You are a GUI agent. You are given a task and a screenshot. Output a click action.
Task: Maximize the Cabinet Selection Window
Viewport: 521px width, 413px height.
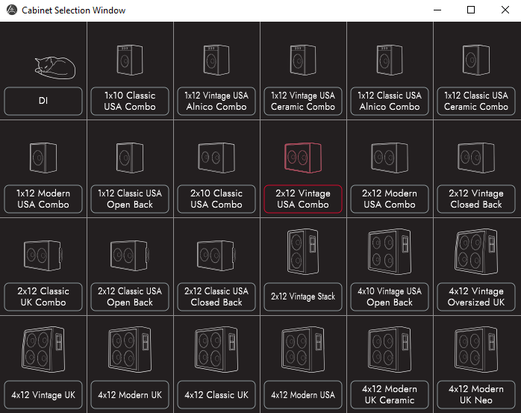pyautogui.click(x=471, y=10)
